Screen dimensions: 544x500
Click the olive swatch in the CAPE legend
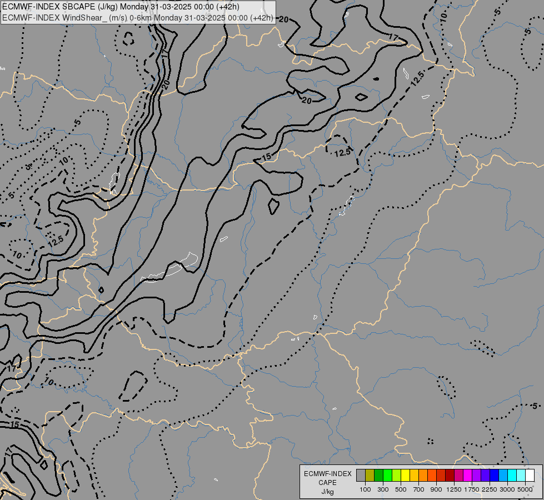[370, 476]
